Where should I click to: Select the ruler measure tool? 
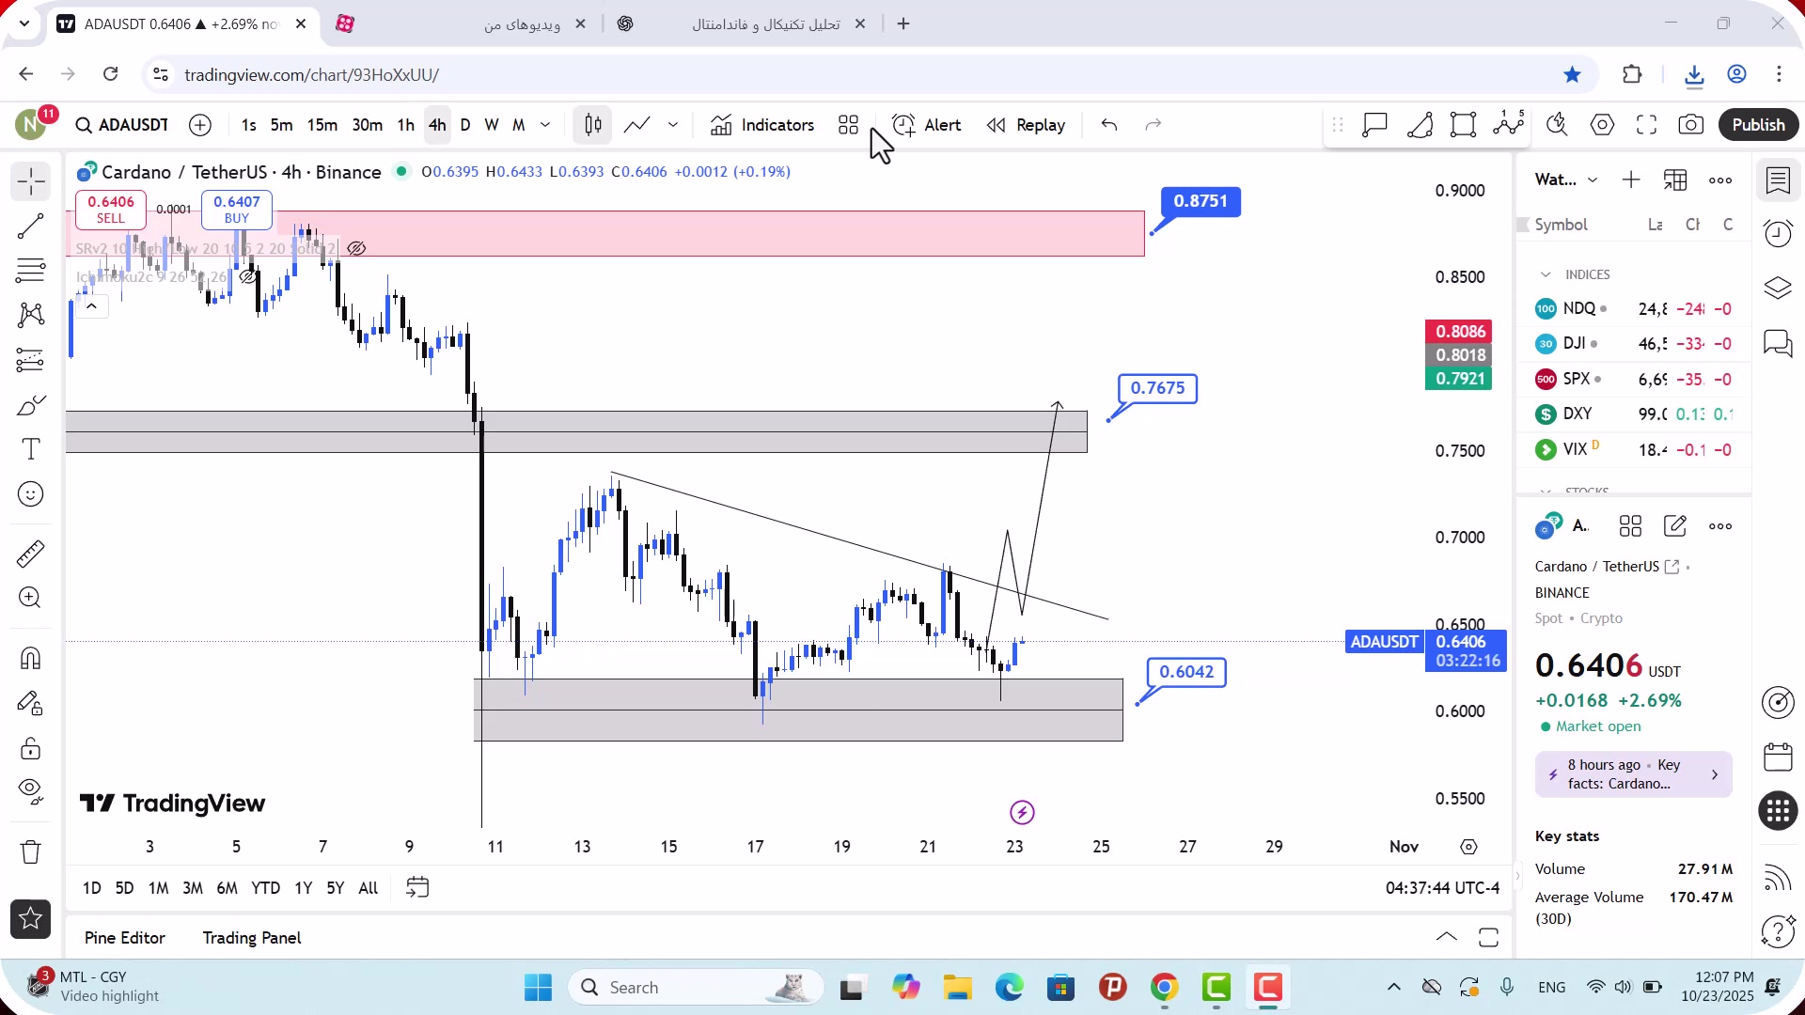click(x=31, y=554)
